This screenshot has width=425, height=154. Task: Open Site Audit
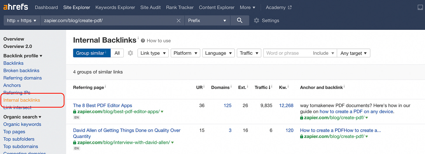pyautogui.click(x=151, y=8)
